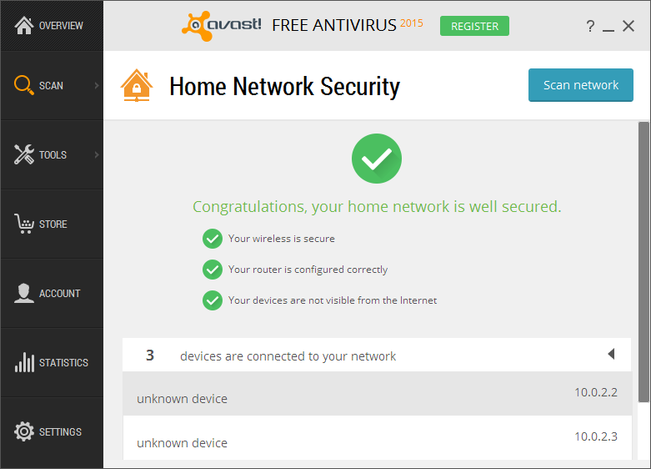Screen dimensions: 651x469
Task: Click the vertical scrollbar on the right
Action: [643, 260]
